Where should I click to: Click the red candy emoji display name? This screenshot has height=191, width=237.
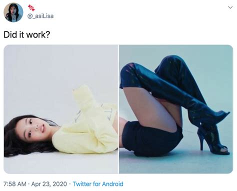[31, 7]
